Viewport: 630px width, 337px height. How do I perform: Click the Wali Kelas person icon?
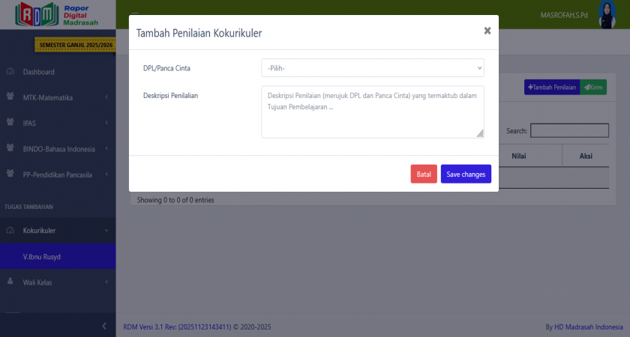[10, 282]
